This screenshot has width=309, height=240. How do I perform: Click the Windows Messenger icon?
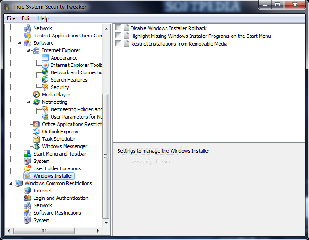coord(36,146)
